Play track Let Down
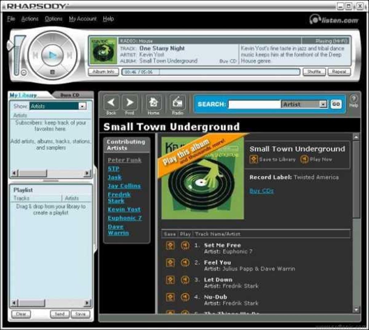 (x=185, y=280)
